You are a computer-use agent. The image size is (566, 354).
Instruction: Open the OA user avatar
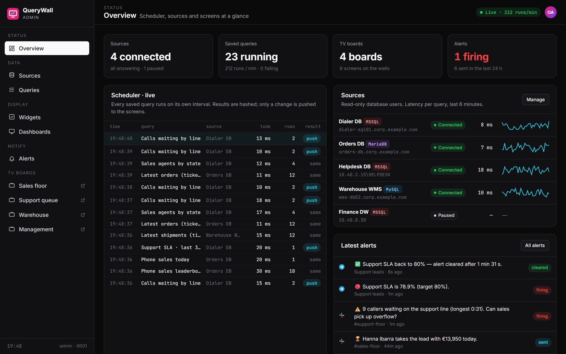pos(551,12)
